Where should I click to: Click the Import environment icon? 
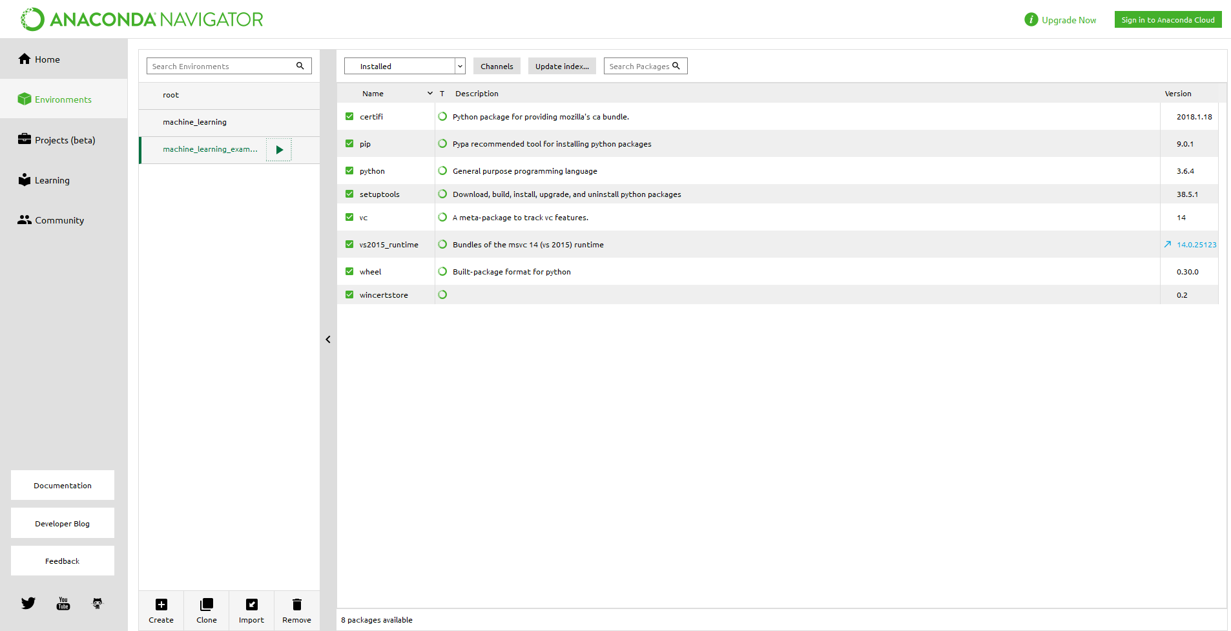point(252,605)
